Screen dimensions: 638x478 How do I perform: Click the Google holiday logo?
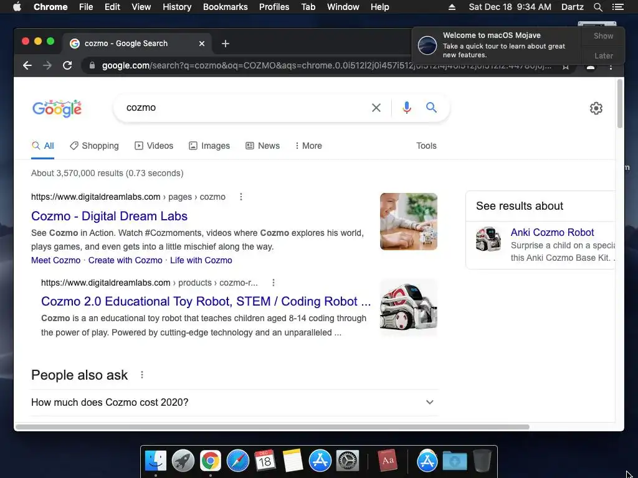tap(57, 108)
